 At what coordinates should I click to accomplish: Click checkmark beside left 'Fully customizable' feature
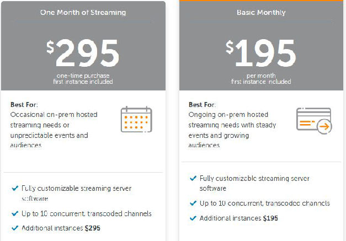click(14, 188)
